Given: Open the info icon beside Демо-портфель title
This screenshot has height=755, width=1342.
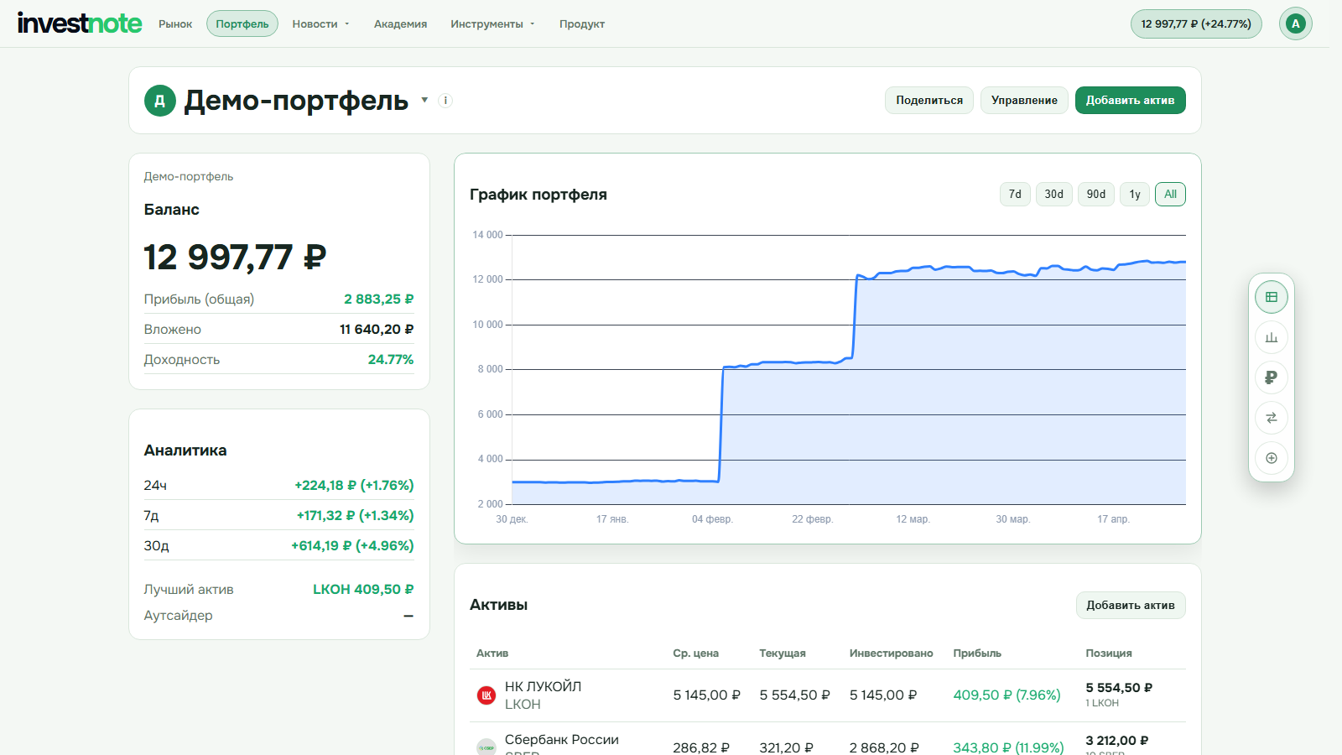Looking at the screenshot, I should coord(445,101).
